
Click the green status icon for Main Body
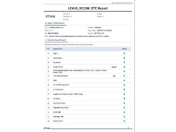click(x=124, y=98)
